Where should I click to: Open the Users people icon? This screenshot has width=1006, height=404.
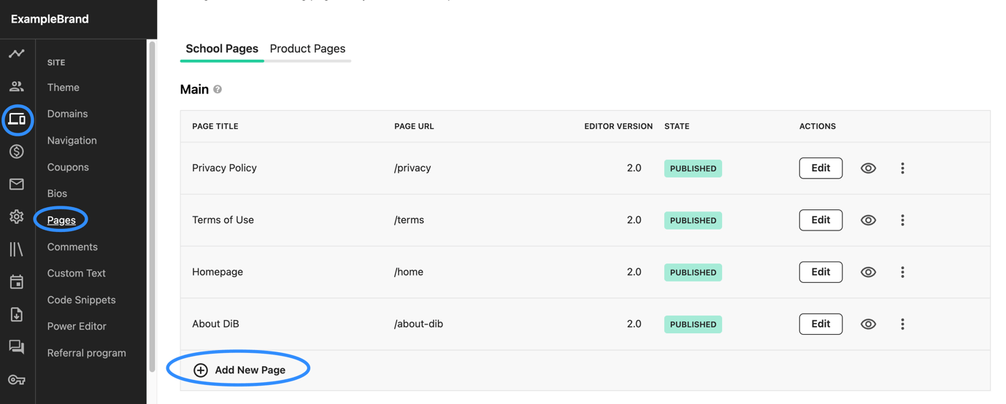[16, 86]
